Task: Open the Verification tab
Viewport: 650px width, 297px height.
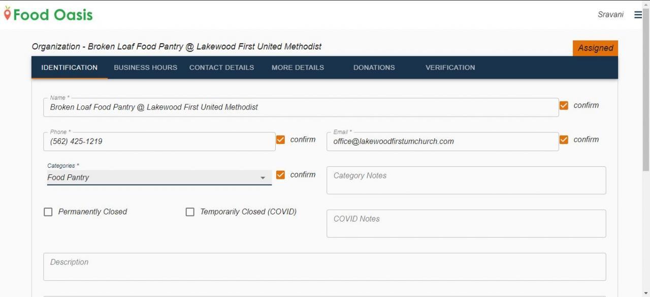Action: pos(450,67)
